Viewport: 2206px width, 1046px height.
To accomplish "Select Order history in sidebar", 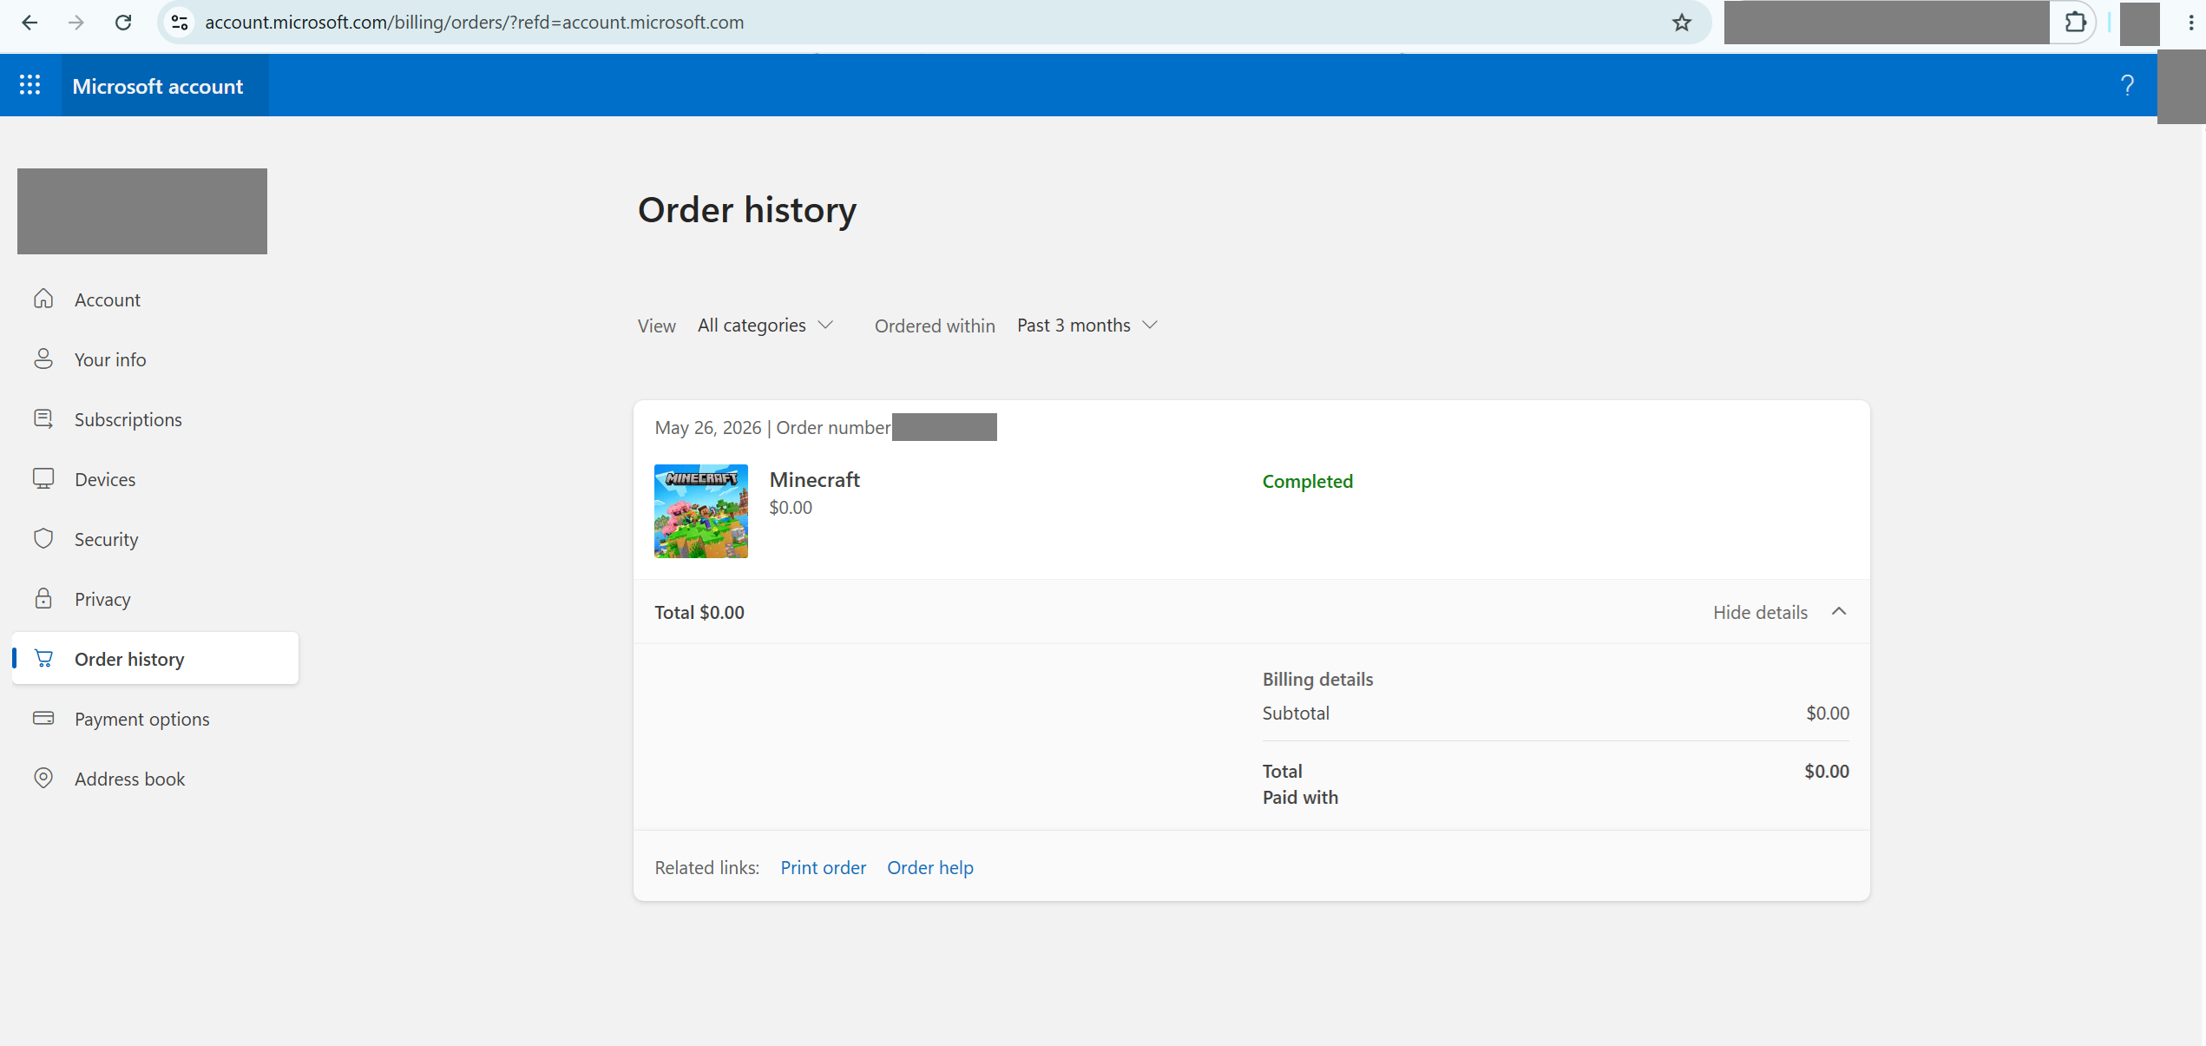I will tap(155, 659).
